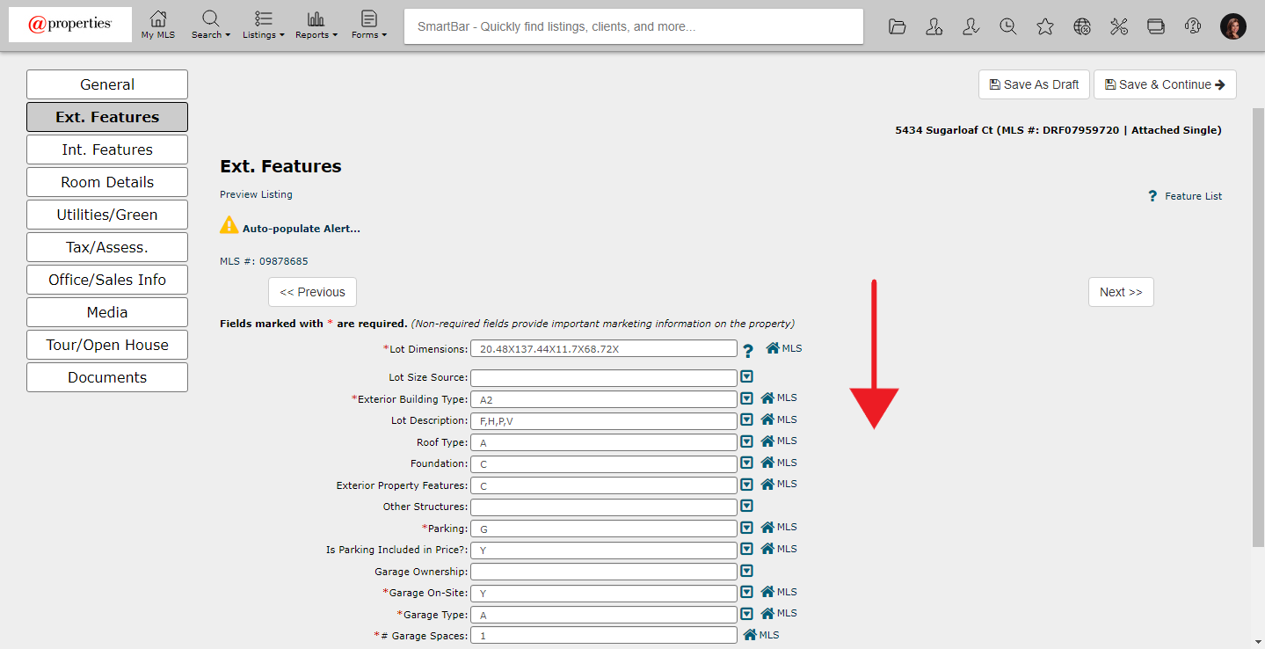The width and height of the screenshot is (1265, 649).
Task: Click the globe icon in top toolbar
Action: (1082, 26)
